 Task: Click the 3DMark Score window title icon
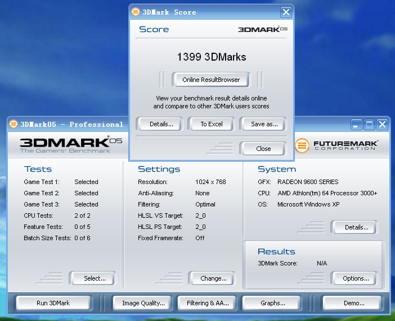click(x=135, y=12)
